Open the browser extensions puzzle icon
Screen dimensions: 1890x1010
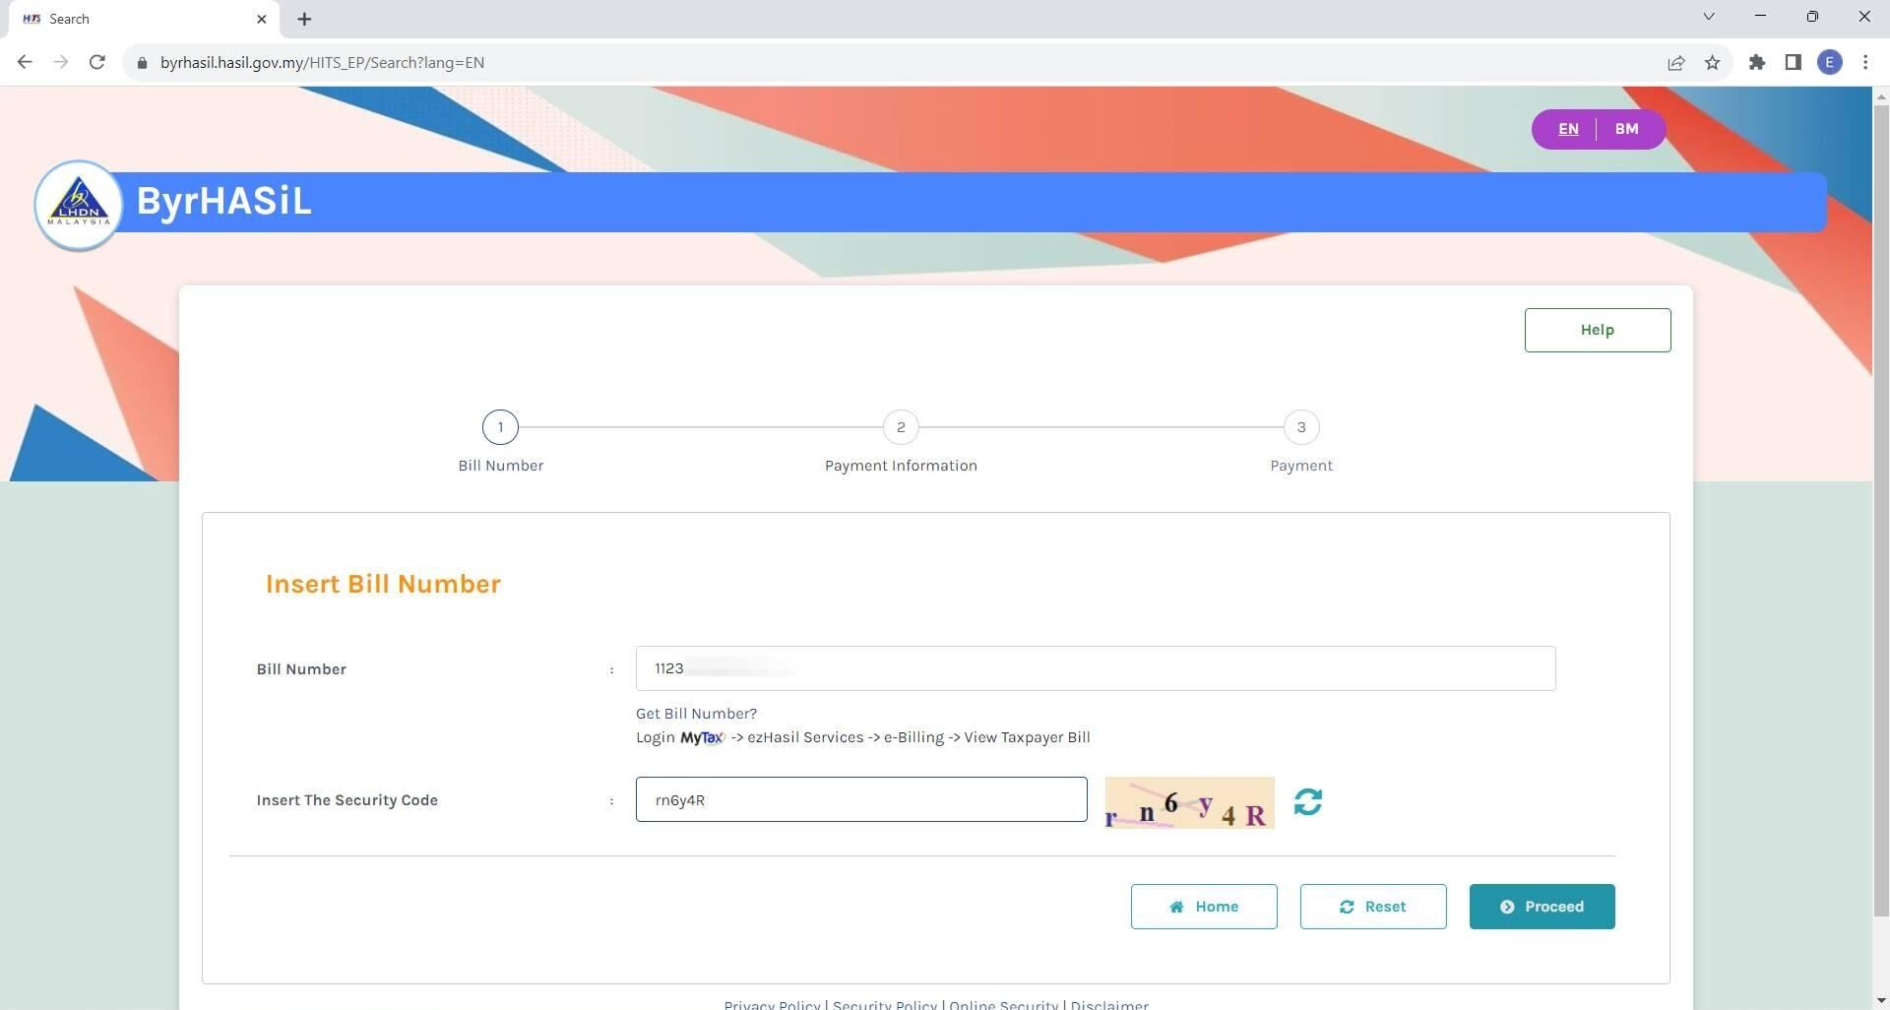[x=1756, y=62]
